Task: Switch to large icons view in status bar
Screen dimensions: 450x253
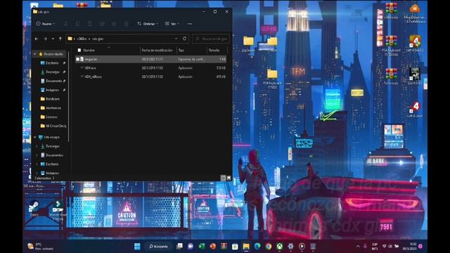Action: 229,178
